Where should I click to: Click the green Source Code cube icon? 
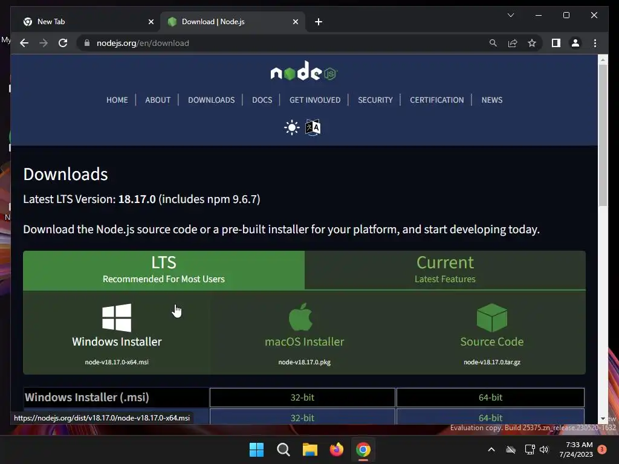[492, 318]
